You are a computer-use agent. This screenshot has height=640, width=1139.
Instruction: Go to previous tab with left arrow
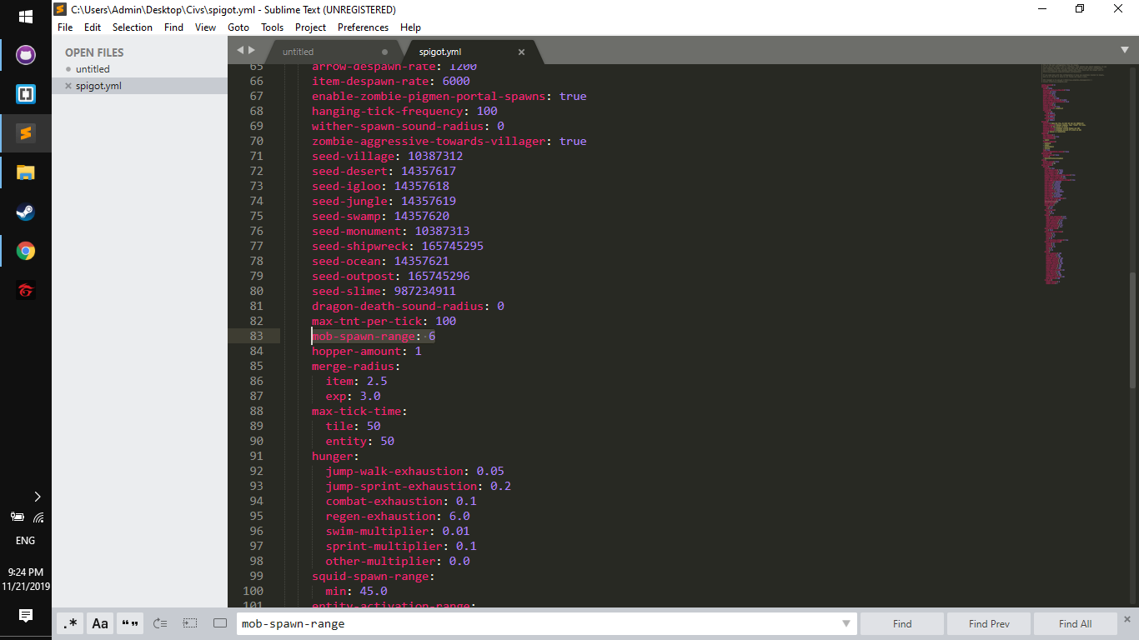[240, 51]
